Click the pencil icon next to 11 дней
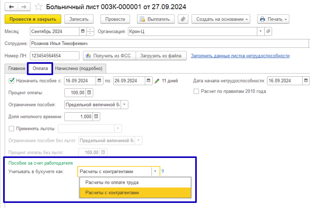Image resolution: width=310 pixels, height=208 pixels. [157, 81]
